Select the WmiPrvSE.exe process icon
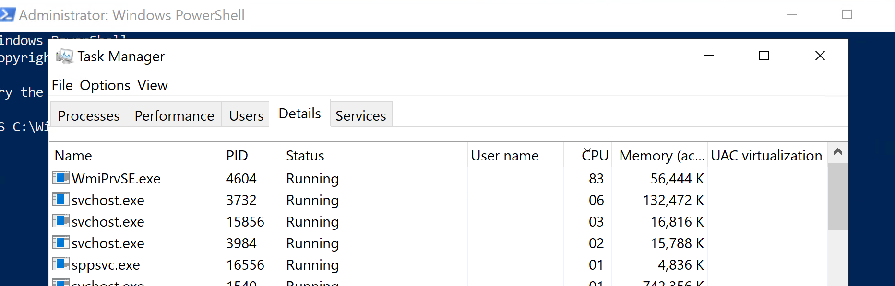Screen dimensions: 895x286 pyautogui.click(x=61, y=178)
